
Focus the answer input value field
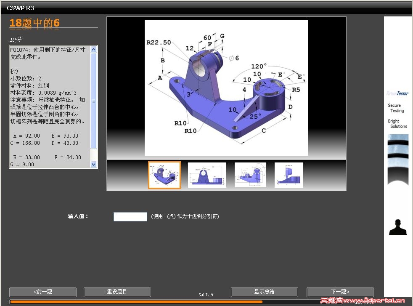coord(130,217)
